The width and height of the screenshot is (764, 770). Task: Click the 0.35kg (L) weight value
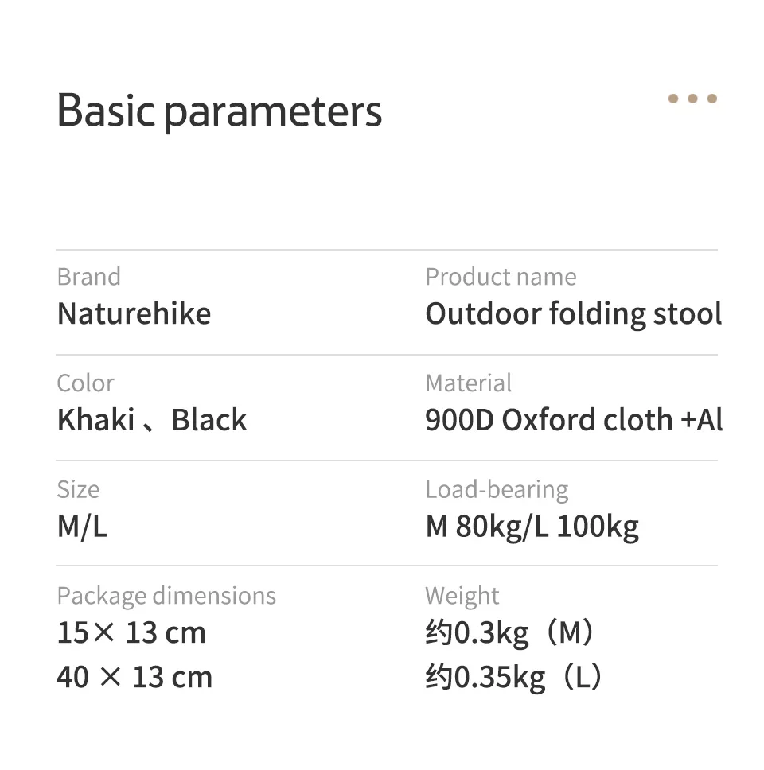pyautogui.click(x=514, y=678)
